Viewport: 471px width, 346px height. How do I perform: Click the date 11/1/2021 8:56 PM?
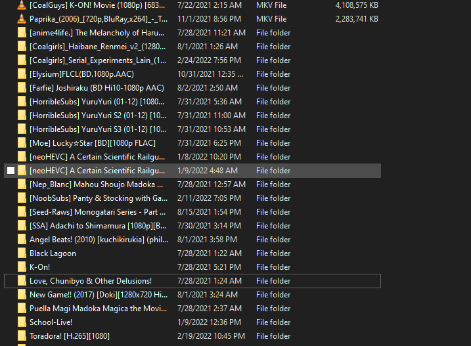coord(209,19)
